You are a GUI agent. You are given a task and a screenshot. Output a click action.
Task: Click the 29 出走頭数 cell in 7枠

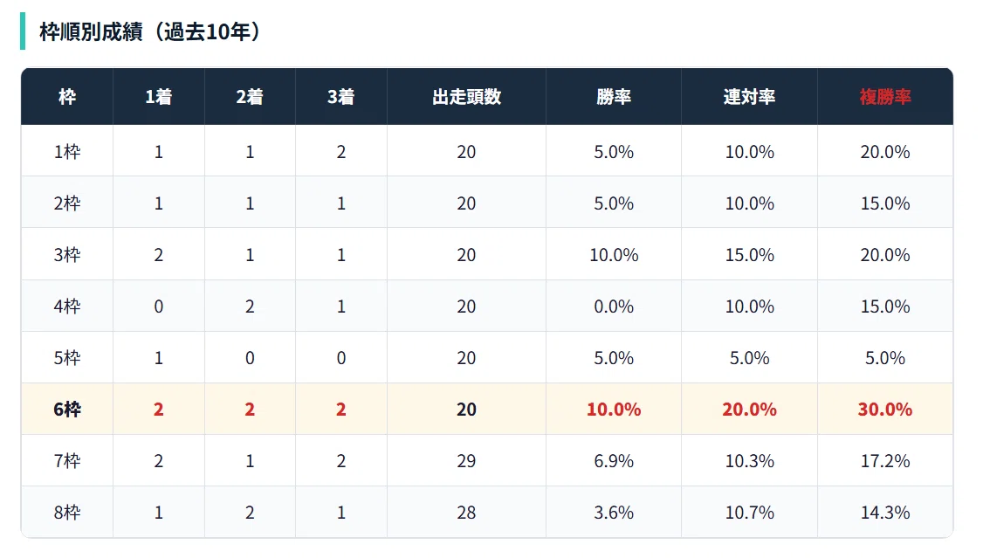[x=466, y=461]
